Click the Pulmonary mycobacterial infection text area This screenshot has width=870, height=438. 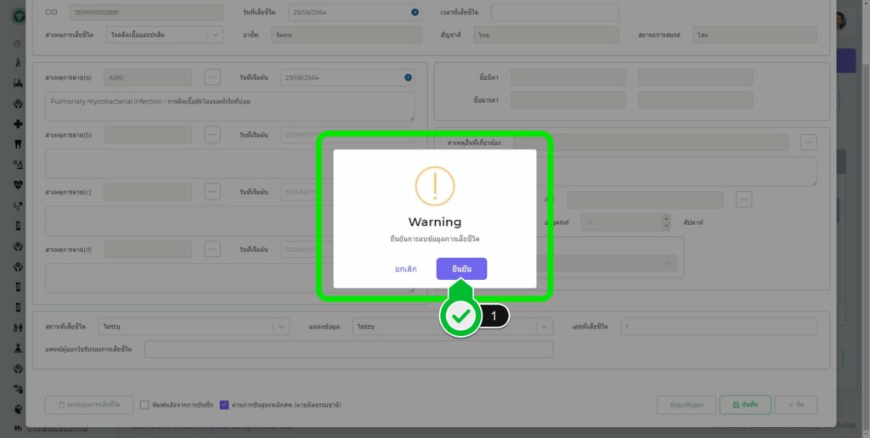229,106
